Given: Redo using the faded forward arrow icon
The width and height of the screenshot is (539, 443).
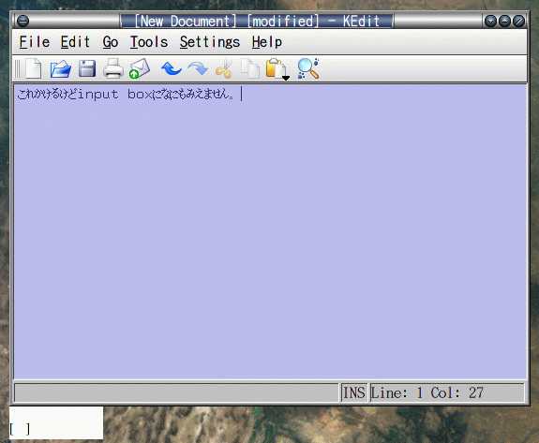Looking at the screenshot, I should [198, 68].
